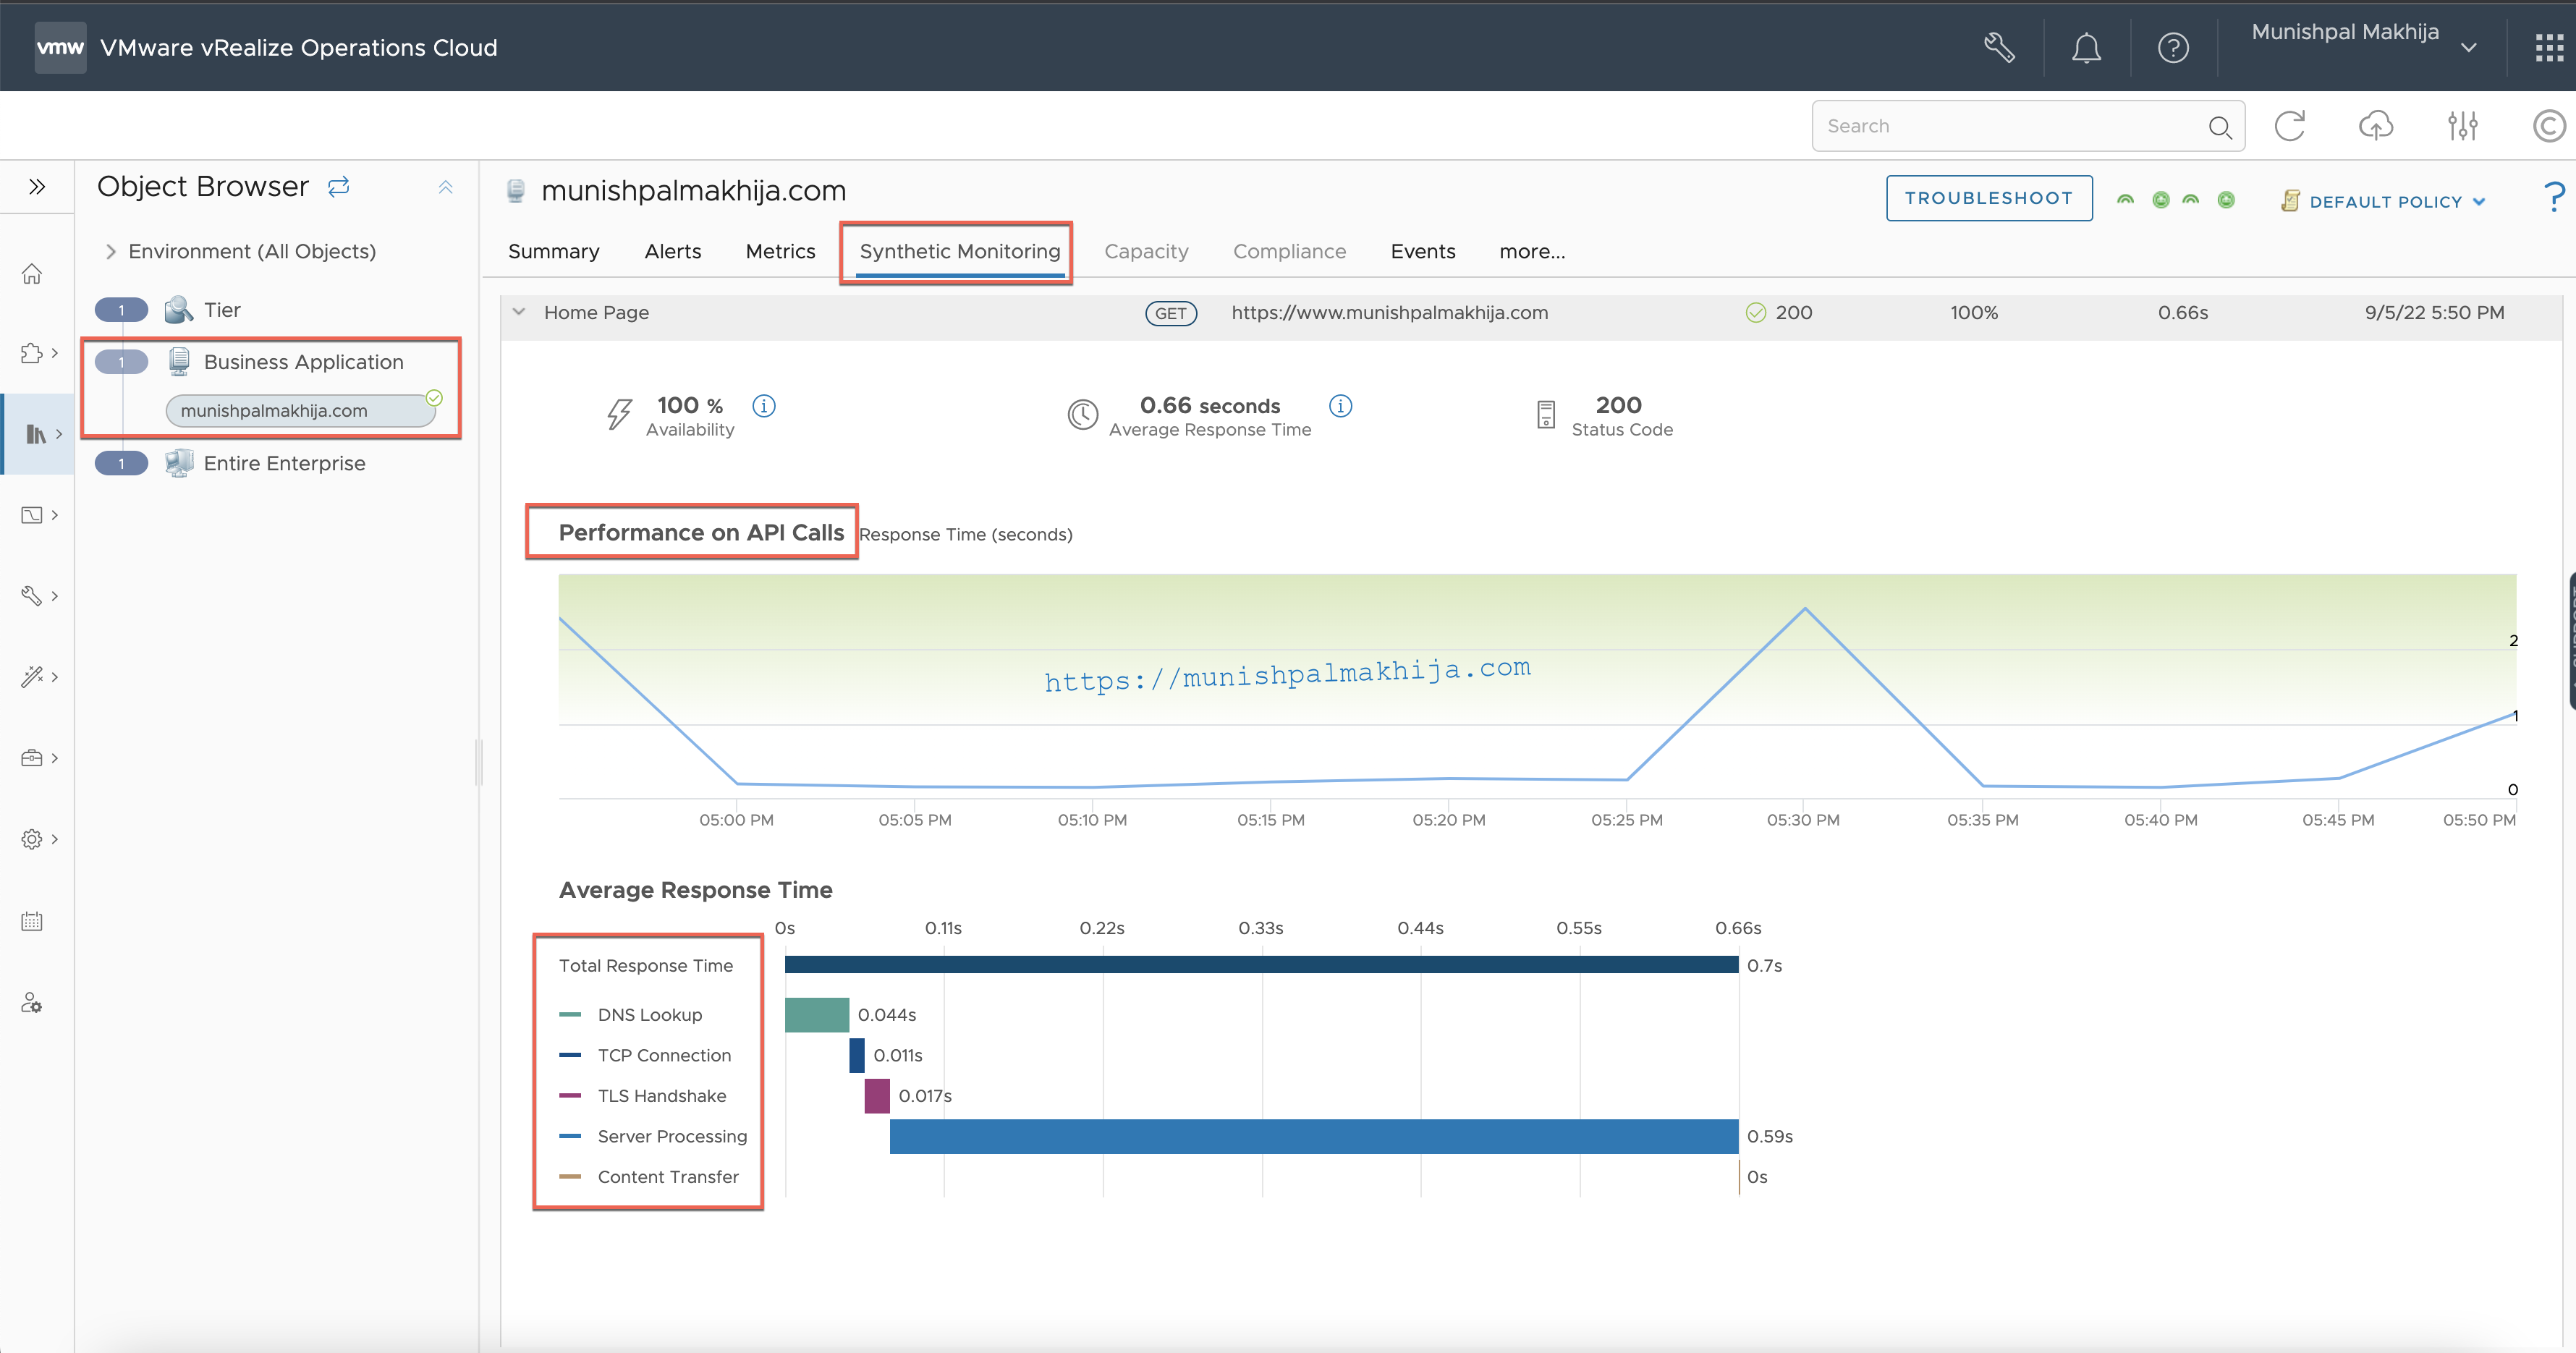2576x1353 pixels.
Task: Click the blue help question mark
Action: pos(2554,196)
